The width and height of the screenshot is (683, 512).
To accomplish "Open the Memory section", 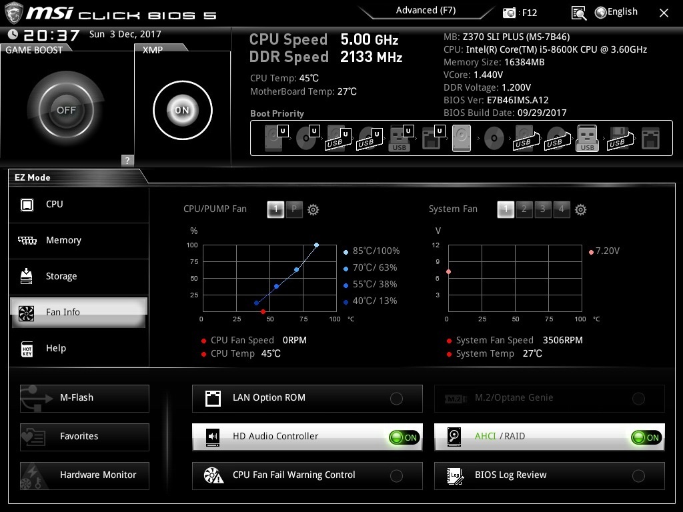I will pos(79,241).
